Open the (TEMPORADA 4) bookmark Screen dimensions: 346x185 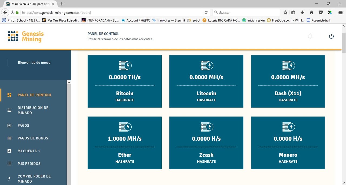(100, 20)
